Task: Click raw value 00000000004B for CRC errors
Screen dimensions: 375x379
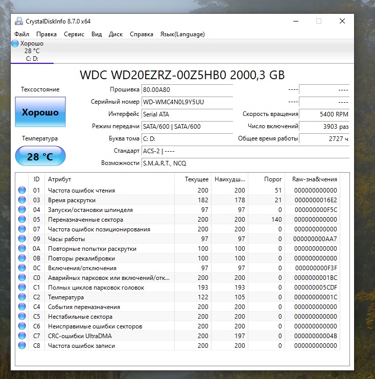Action: coord(316,336)
